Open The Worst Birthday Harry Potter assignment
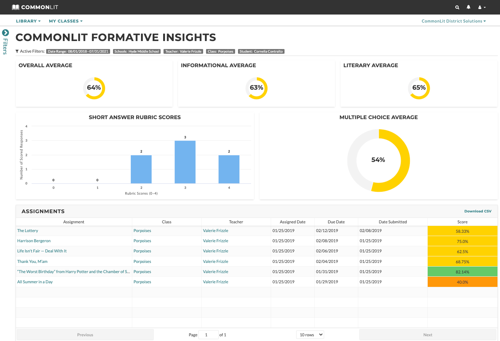The image size is (500, 341). point(73,272)
